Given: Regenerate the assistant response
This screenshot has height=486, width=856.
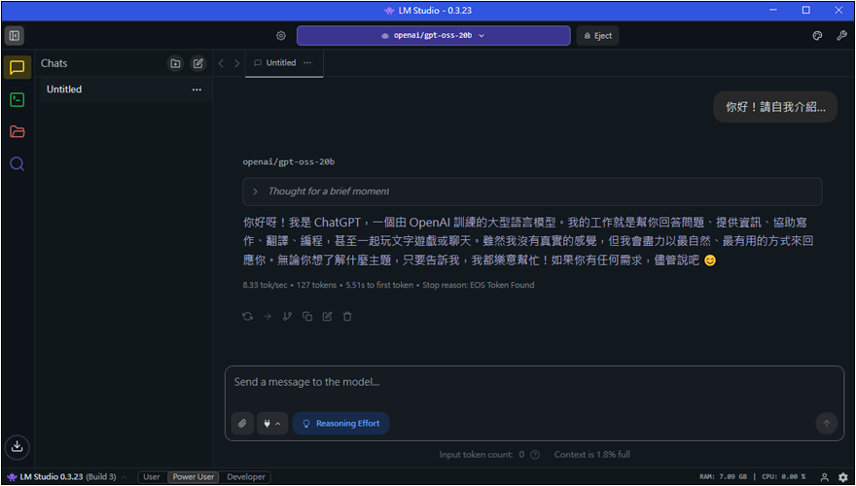Looking at the screenshot, I should click(248, 316).
